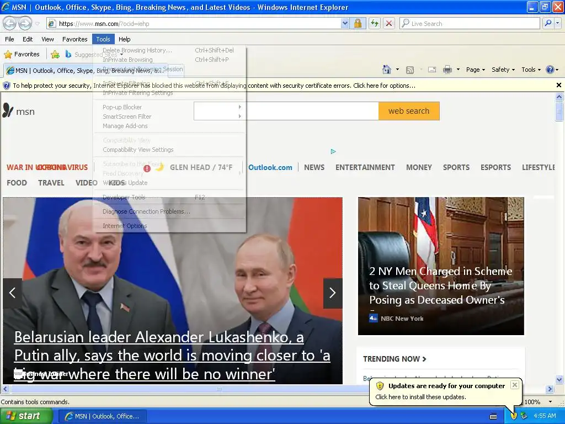
Task: Click the browser Back arrow button
Action: coord(10,23)
